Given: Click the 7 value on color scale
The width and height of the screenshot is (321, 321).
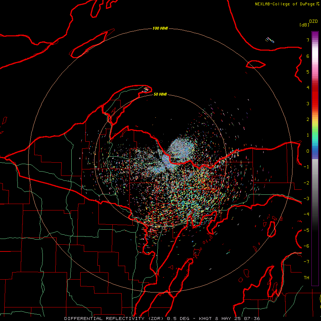Looking at the screenshot, I should (308, 40).
